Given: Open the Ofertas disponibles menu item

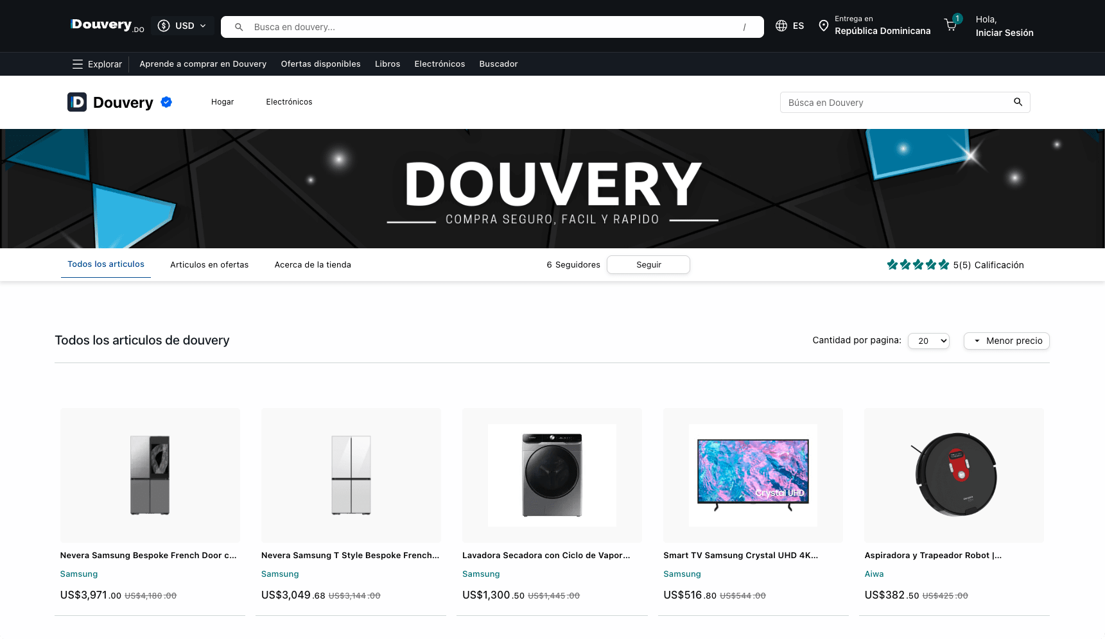Looking at the screenshot, I should click(320, 64).
